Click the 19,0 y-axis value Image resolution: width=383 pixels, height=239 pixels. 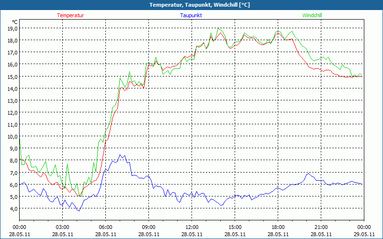[13, 29]
